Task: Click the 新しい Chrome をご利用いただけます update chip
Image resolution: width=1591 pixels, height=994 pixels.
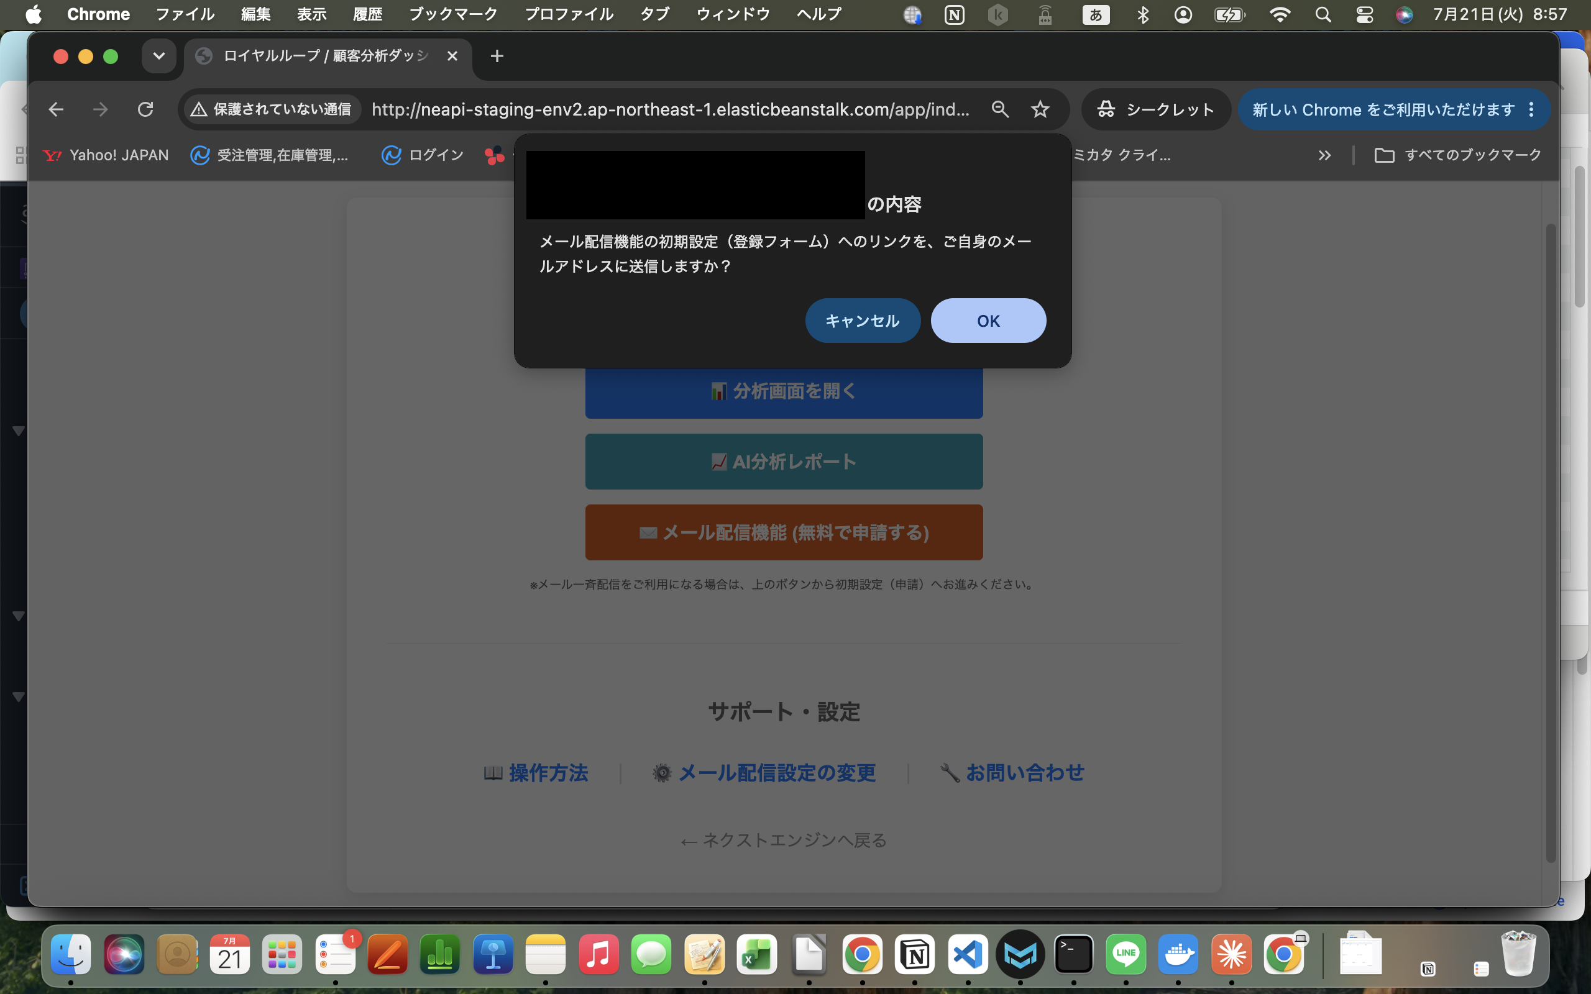Action: coord(1384,109)
